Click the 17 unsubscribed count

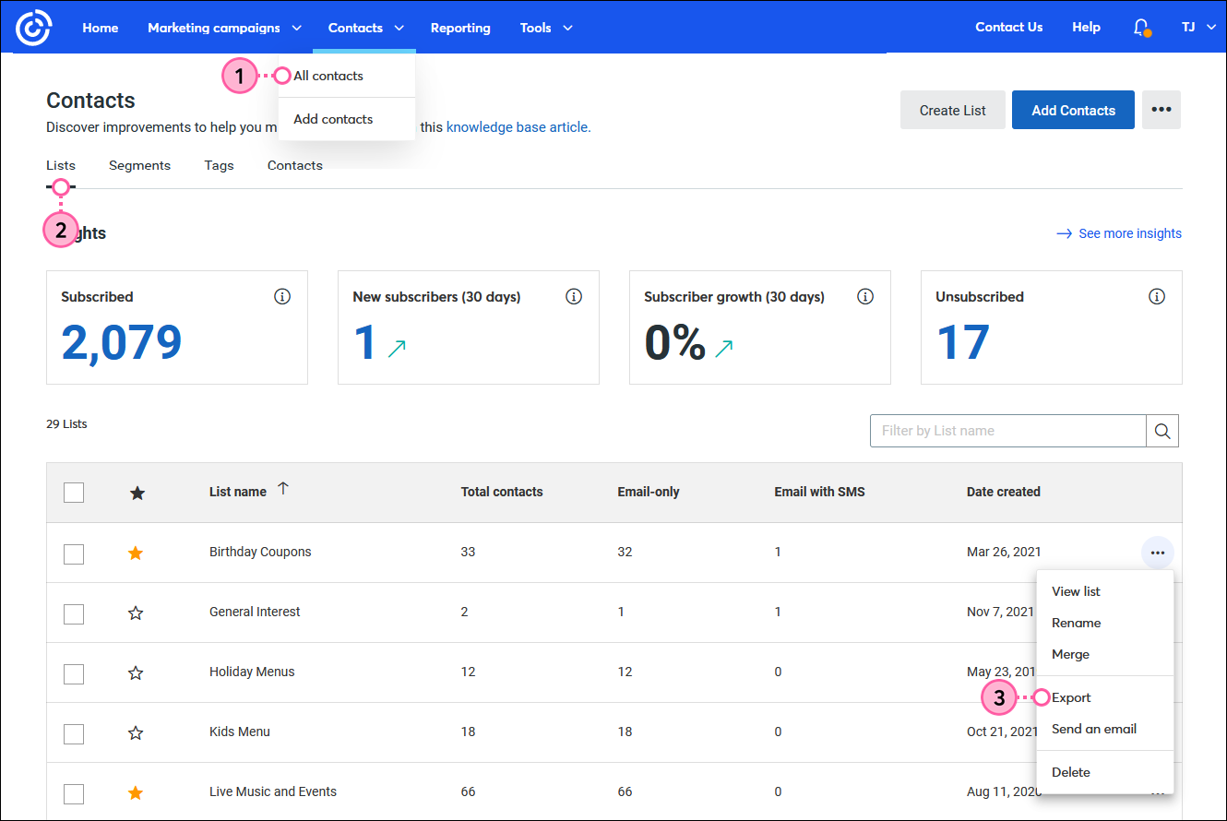click(x=963, y=342)
